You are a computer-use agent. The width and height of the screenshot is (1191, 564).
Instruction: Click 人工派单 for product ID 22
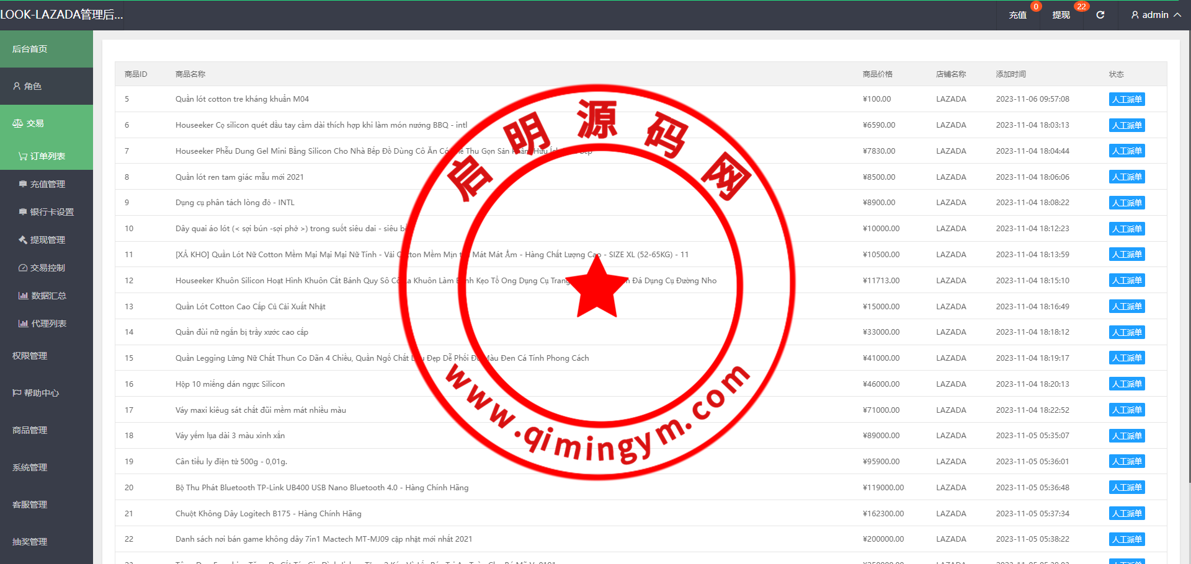tap(1126, 539)
